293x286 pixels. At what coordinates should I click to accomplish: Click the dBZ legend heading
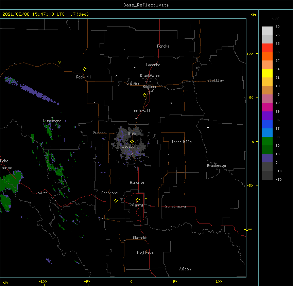point(275,18)
